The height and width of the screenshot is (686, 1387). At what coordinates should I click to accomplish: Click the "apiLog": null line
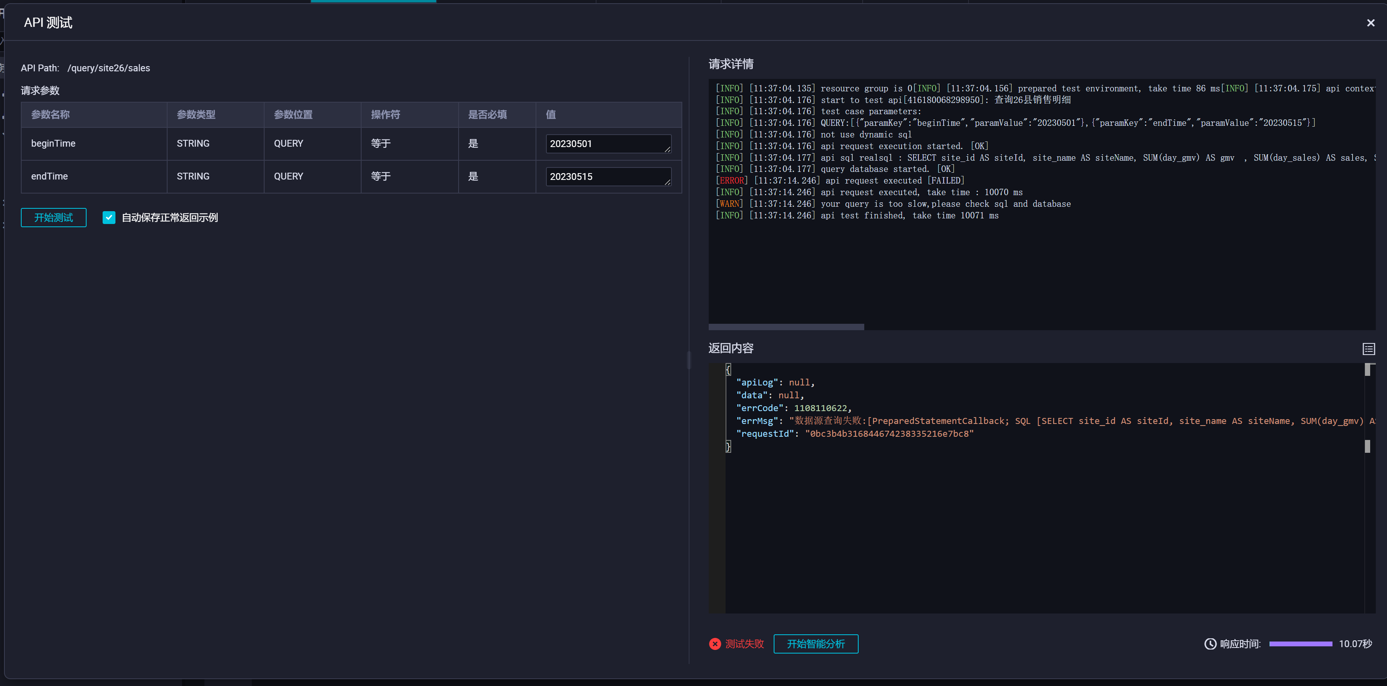775,382
